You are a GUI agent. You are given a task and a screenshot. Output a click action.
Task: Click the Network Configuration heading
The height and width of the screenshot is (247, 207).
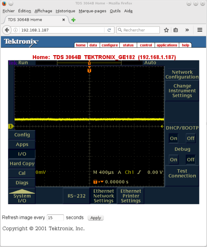(182, 75)
